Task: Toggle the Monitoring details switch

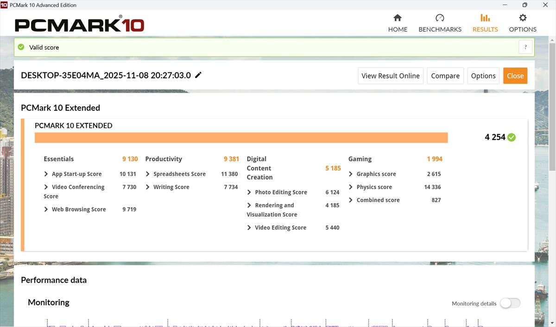Action: (510, 303)
